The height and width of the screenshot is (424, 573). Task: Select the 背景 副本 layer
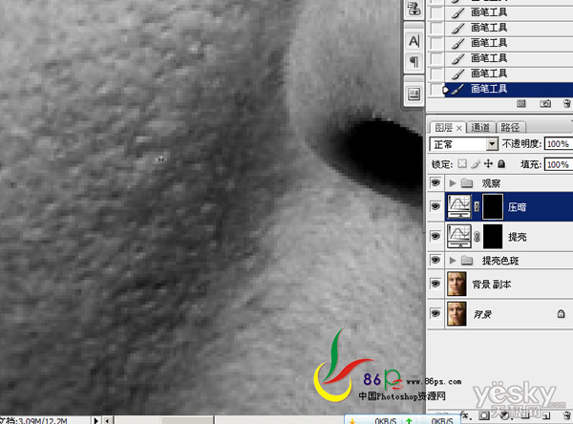tap(509, 284)
